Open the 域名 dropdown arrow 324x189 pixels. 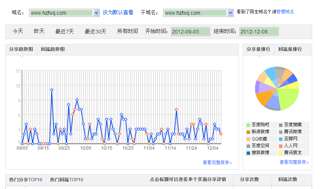pyautogui.click(x=96, y=13)
